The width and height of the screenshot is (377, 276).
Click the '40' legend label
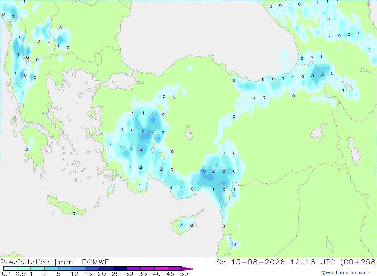tap(157, 274)
